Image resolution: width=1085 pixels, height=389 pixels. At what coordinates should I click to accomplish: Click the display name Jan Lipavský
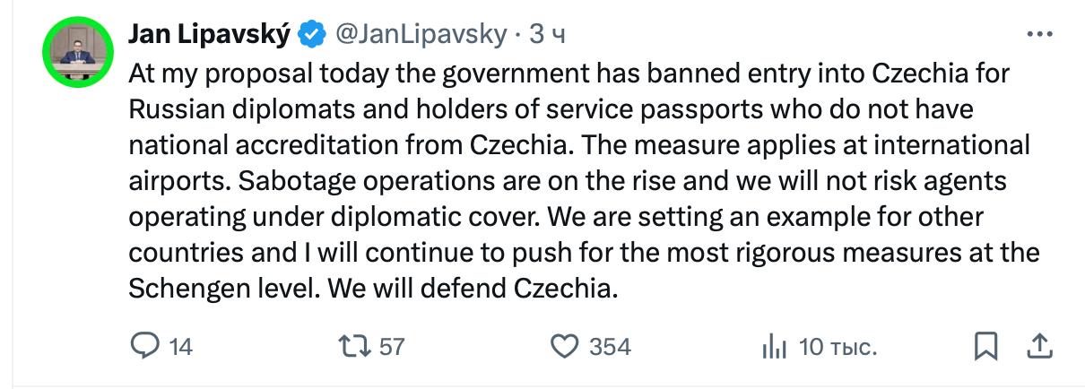coord(210,35)
